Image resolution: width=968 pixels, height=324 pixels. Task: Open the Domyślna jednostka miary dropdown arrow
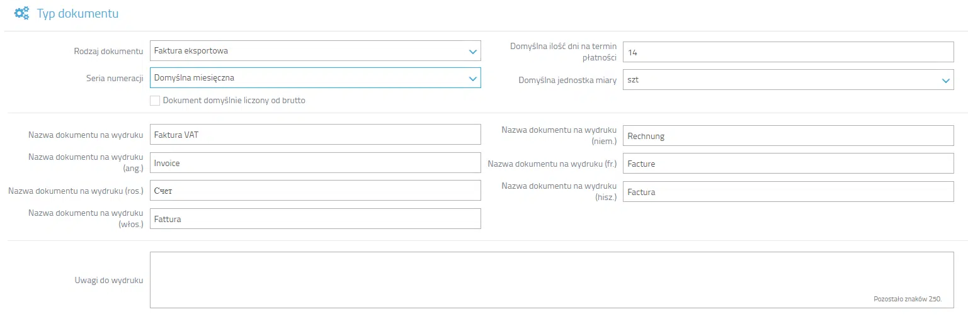945,81
